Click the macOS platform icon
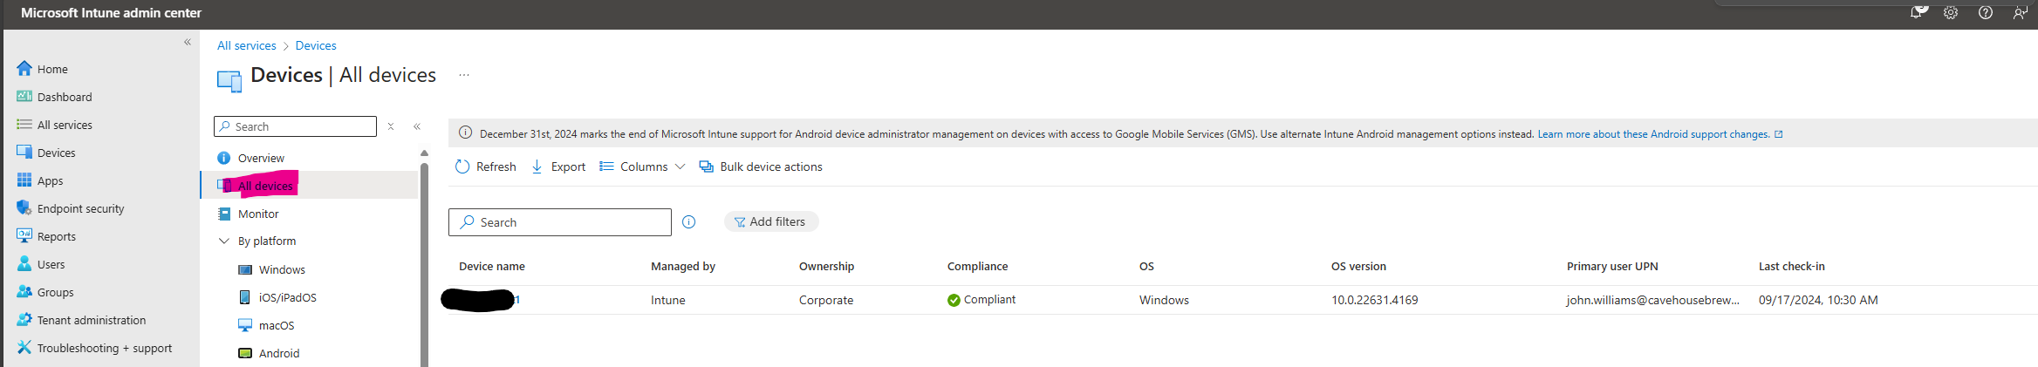Viewport: 2038px width, 367px height. click(x=245, y=325)
